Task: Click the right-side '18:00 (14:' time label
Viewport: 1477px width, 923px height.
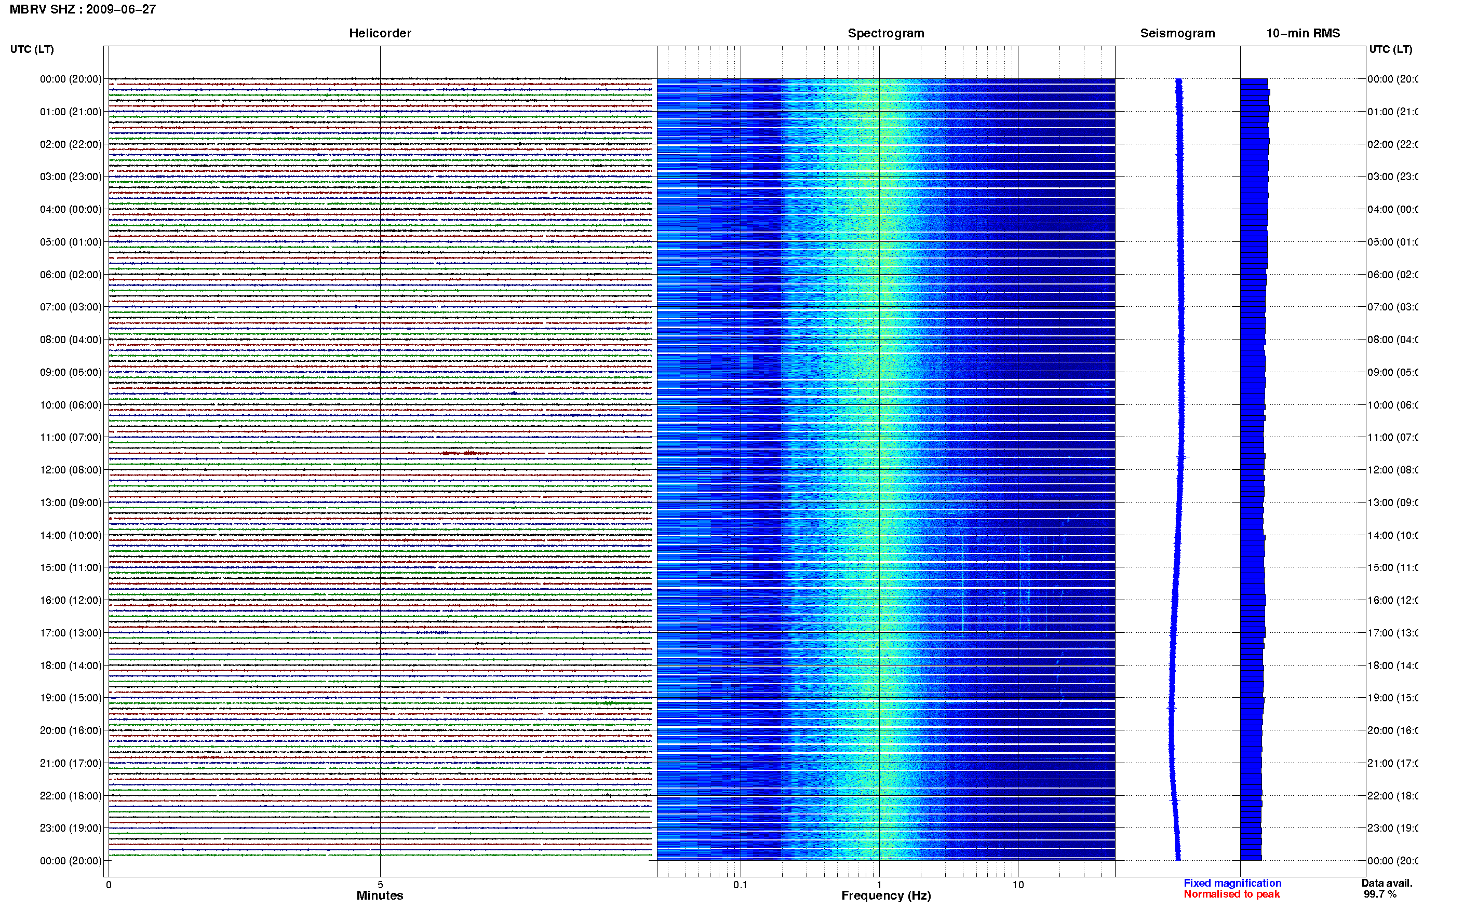Action: tap(1392, 666)
